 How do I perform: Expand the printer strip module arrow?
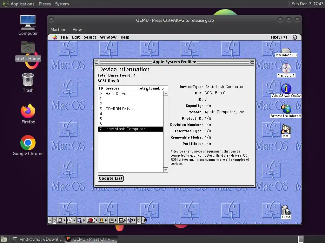coord(125,220)
